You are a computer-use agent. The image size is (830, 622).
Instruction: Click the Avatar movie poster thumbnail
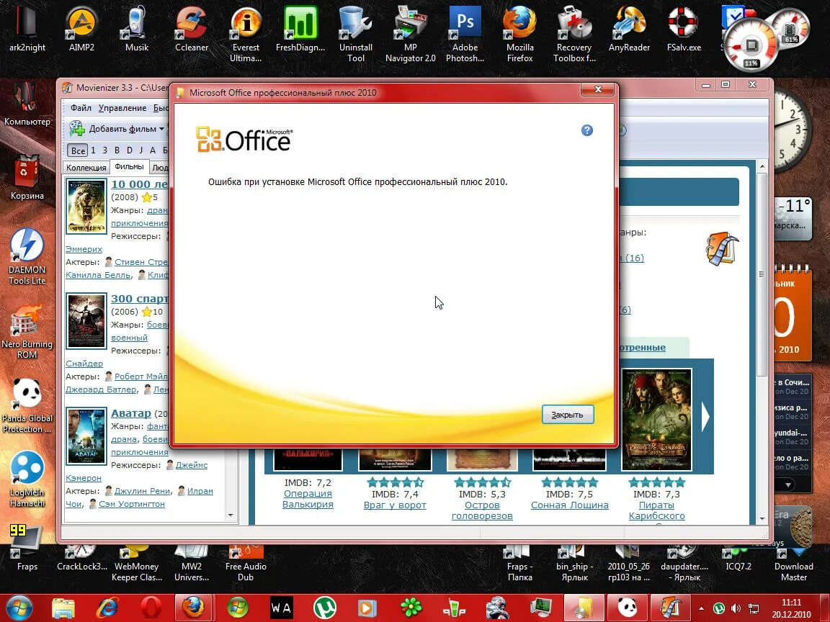click(x=86, y=436)
